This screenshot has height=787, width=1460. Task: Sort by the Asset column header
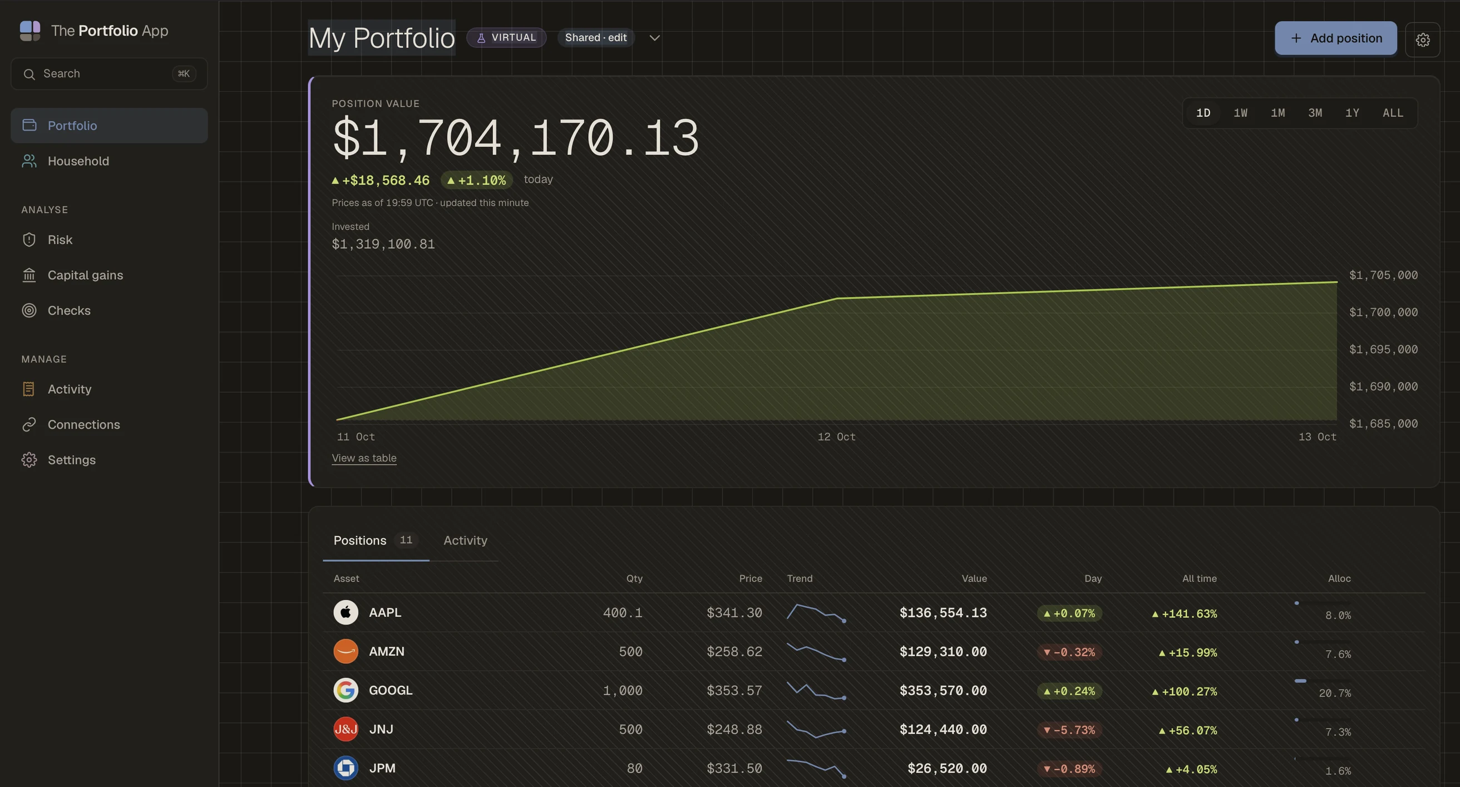346,578
